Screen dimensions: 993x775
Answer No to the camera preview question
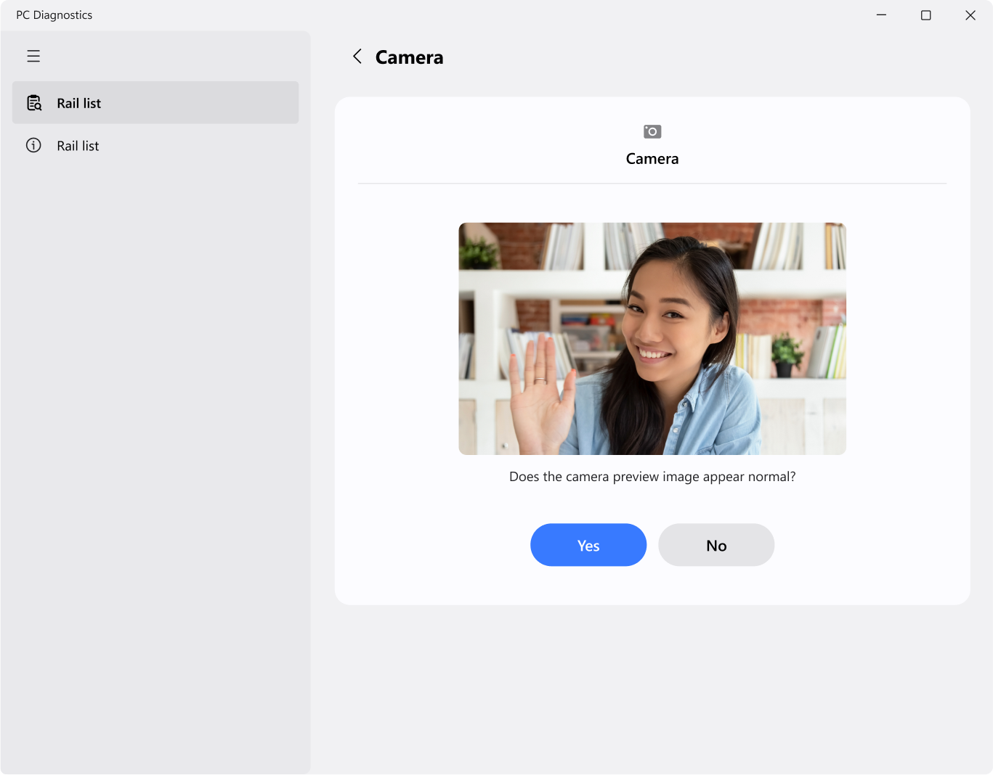pos(716,545)
